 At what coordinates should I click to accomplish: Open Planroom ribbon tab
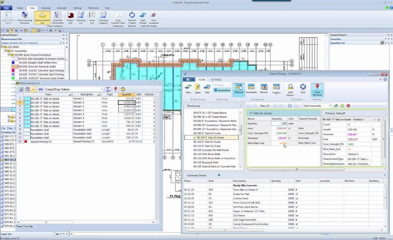(x=93, y=8)
